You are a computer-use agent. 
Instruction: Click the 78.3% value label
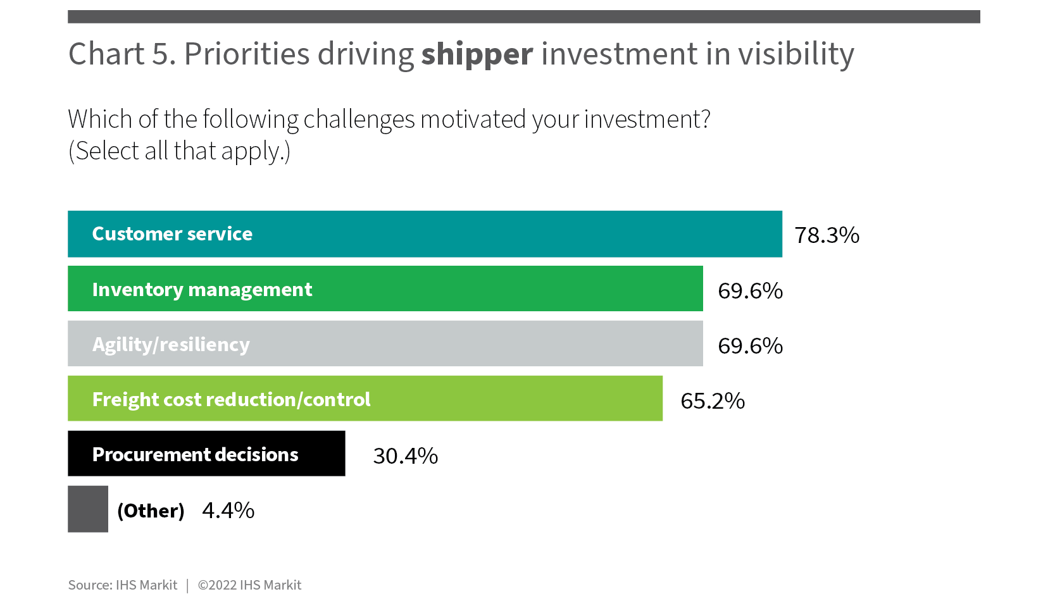827,235
